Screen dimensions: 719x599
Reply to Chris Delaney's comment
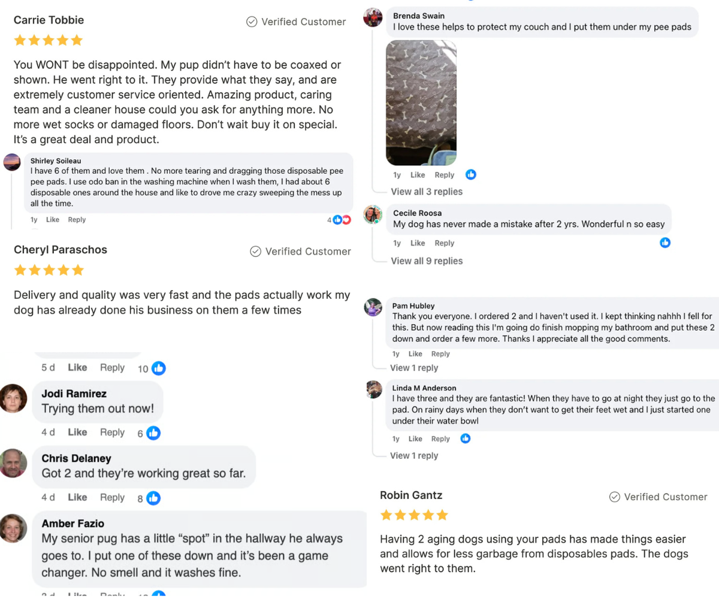pos(112,498)
